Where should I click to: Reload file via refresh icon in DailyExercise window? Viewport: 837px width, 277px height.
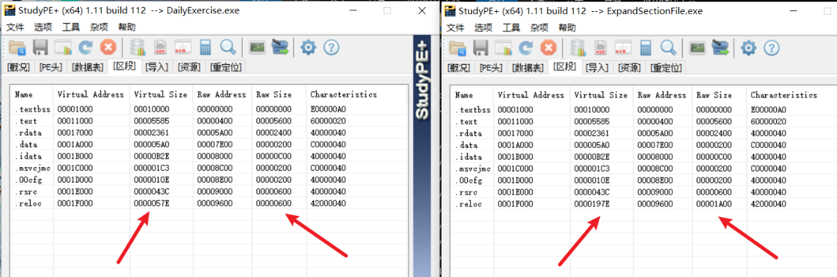click(x=85, y=47)
